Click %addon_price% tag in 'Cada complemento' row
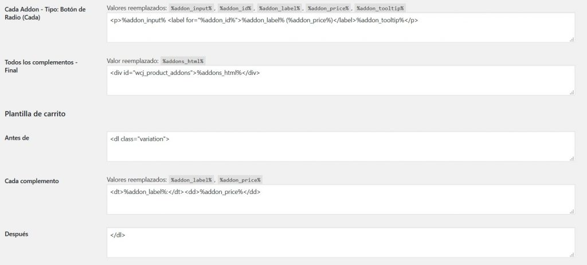The image size is (587, 265). point(240,180)
